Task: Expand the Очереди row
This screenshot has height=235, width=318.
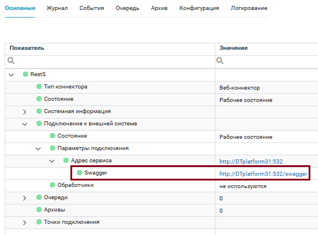Action: click(x=25, y=198)
